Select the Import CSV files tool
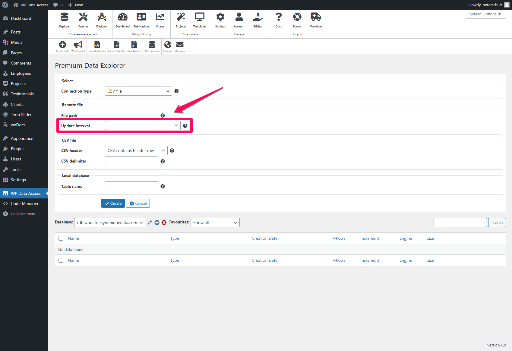This screenshot has width=512, height=351. (116, 45)
